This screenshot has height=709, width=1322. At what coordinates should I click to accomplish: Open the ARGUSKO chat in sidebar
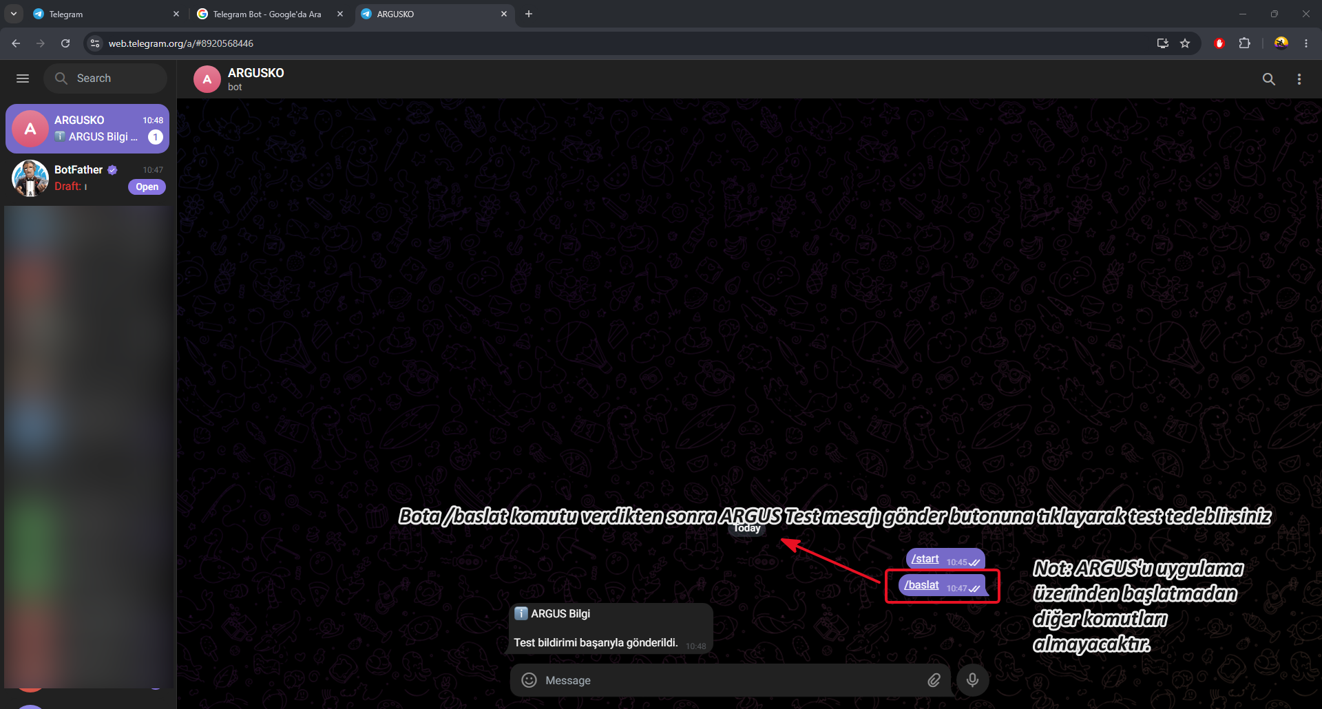coord(87,129)
